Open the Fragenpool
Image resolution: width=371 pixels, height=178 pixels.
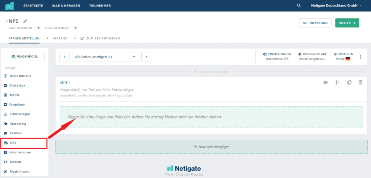coord(25,56)
